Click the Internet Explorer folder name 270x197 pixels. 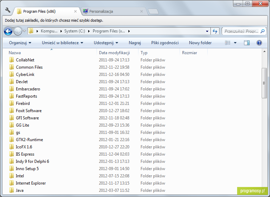coord(31,183)
